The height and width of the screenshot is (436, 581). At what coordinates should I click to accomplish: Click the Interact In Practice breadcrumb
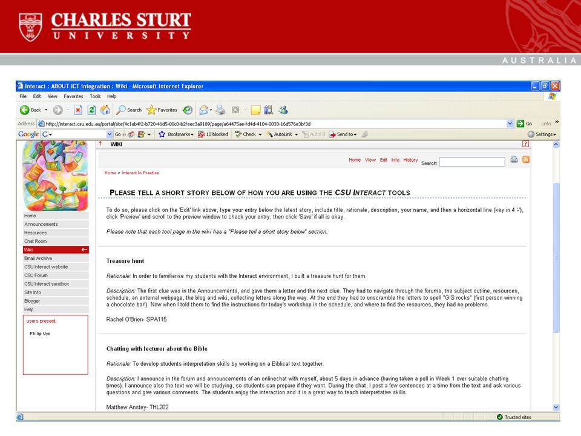tap(140, 173)
